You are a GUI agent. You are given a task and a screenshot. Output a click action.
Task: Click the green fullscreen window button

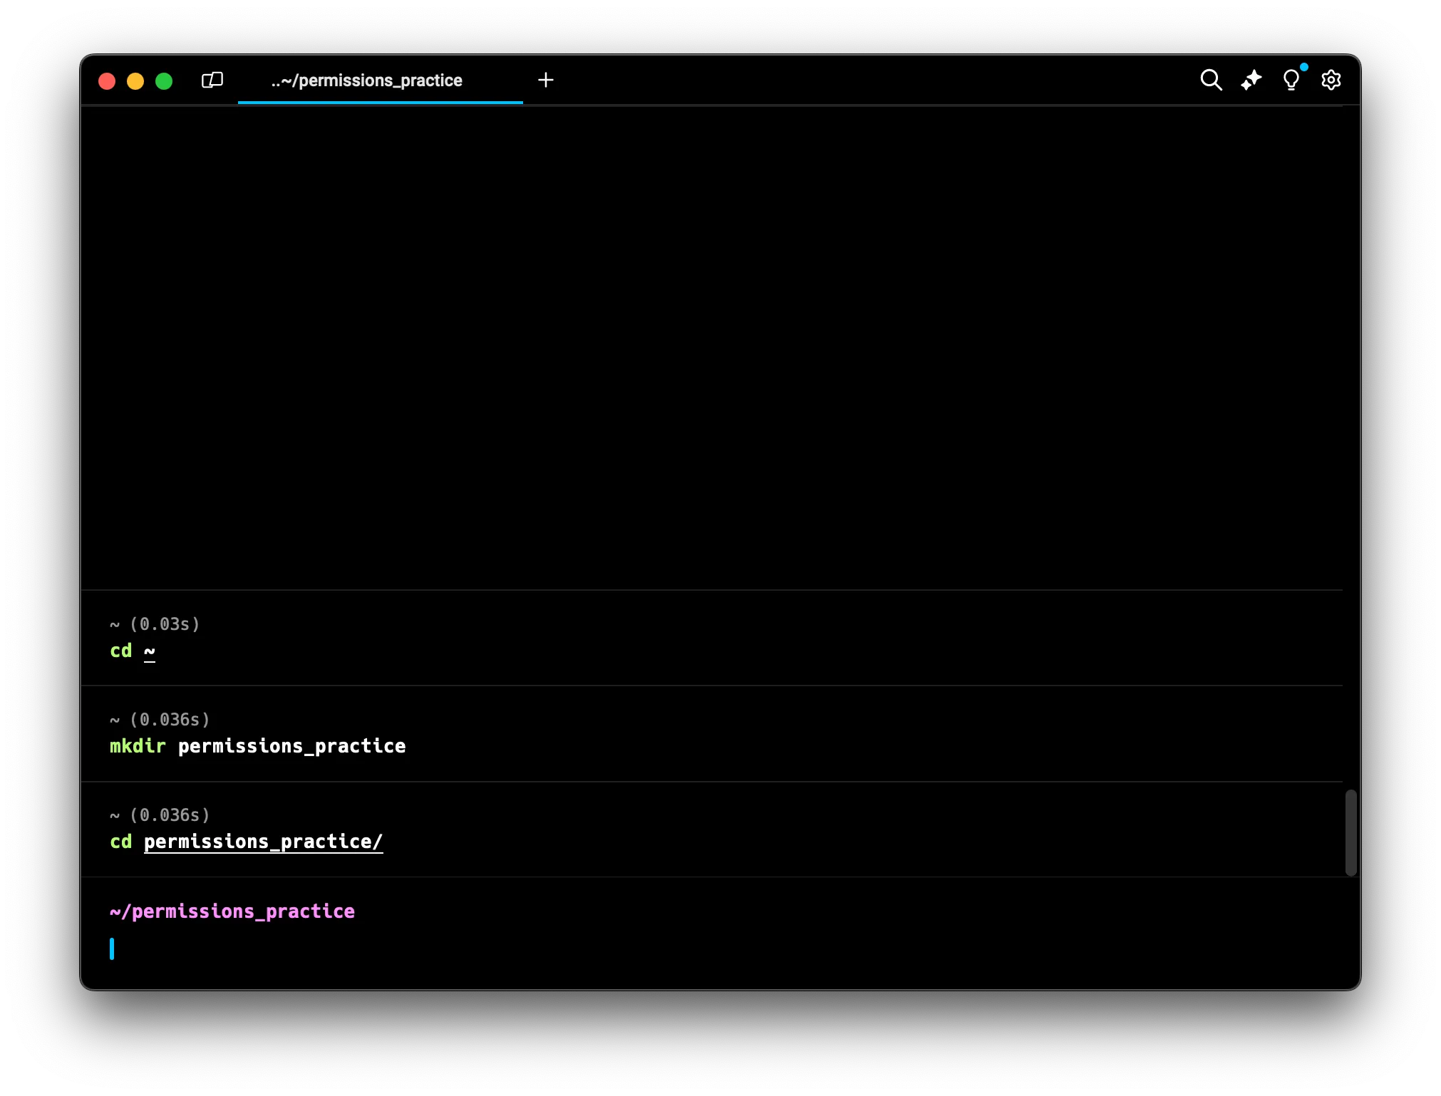pos(164,81)
